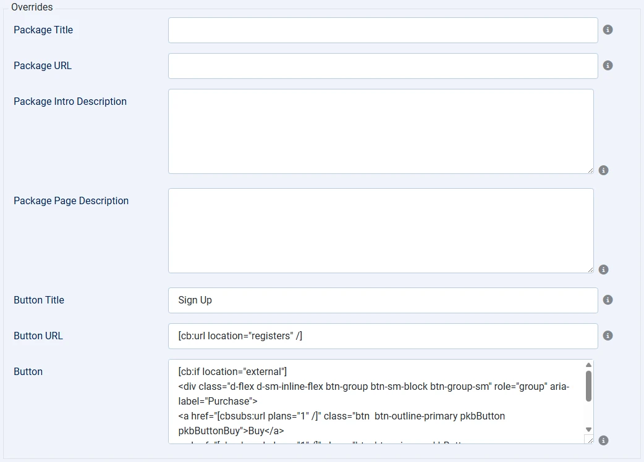The height and width of the screenshot is (462, 644).
Task: Click the Overrides section label
Action: click(x=31, y=7)
